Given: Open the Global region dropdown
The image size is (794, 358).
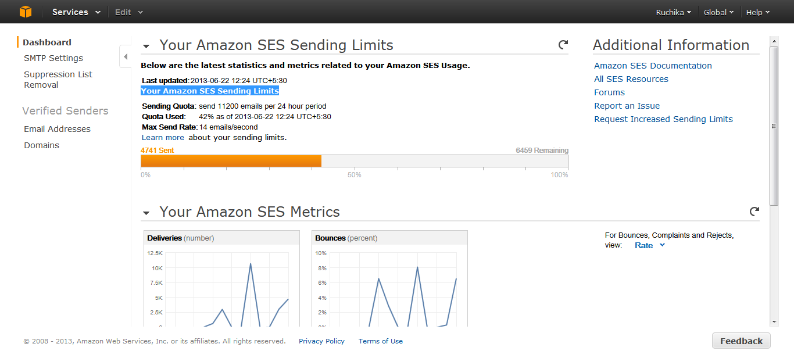Looking at the screenshot, I should [718, 12].
